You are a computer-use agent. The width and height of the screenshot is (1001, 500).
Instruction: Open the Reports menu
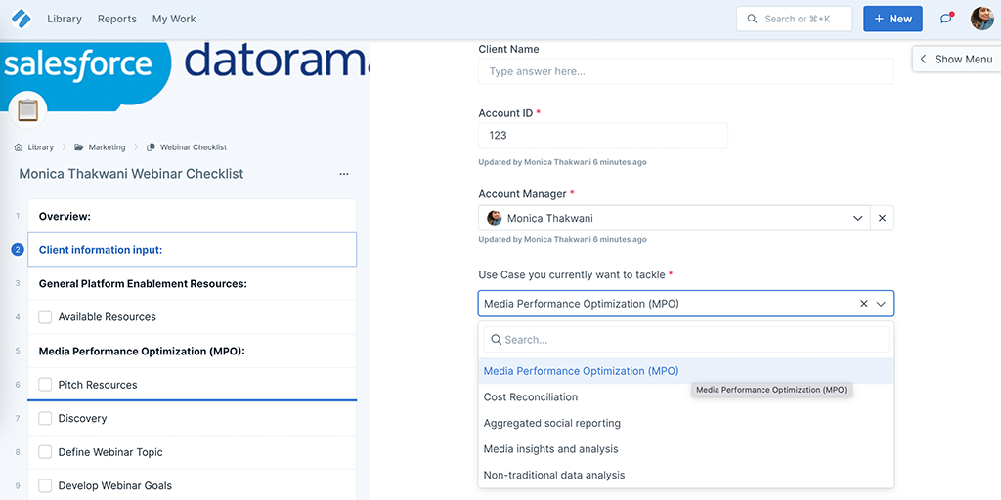point(117,19)
